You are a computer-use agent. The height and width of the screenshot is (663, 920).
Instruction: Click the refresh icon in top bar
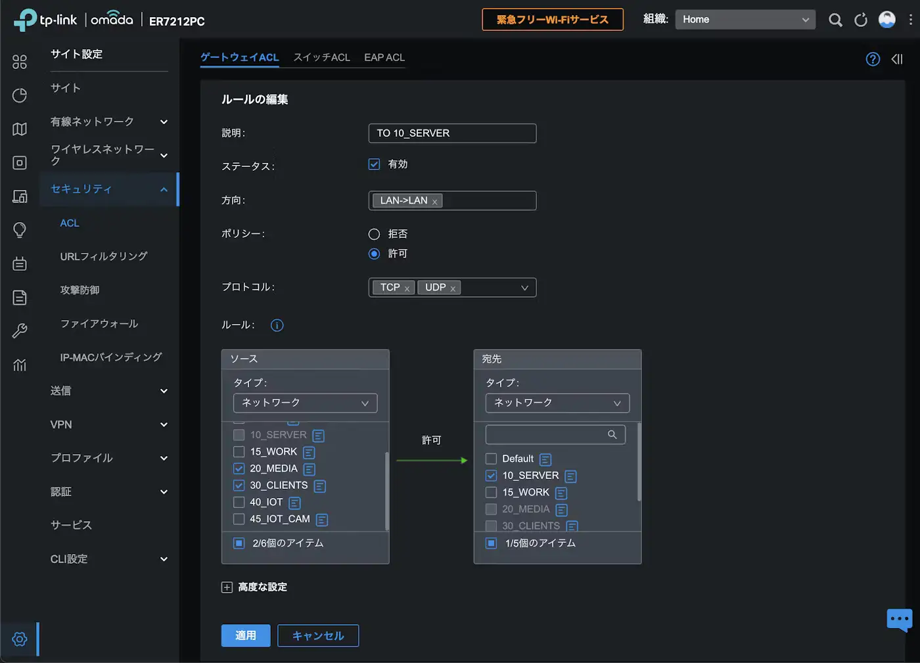click(x=861, y=20)
